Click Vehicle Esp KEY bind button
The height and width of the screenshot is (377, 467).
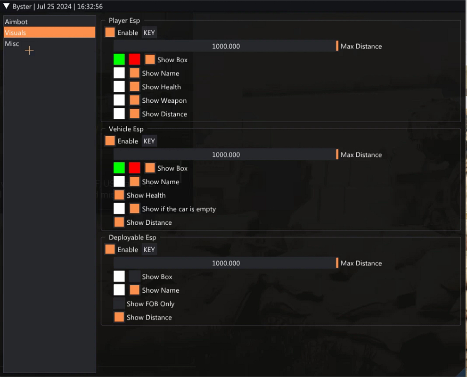click(x=149, y=141)
